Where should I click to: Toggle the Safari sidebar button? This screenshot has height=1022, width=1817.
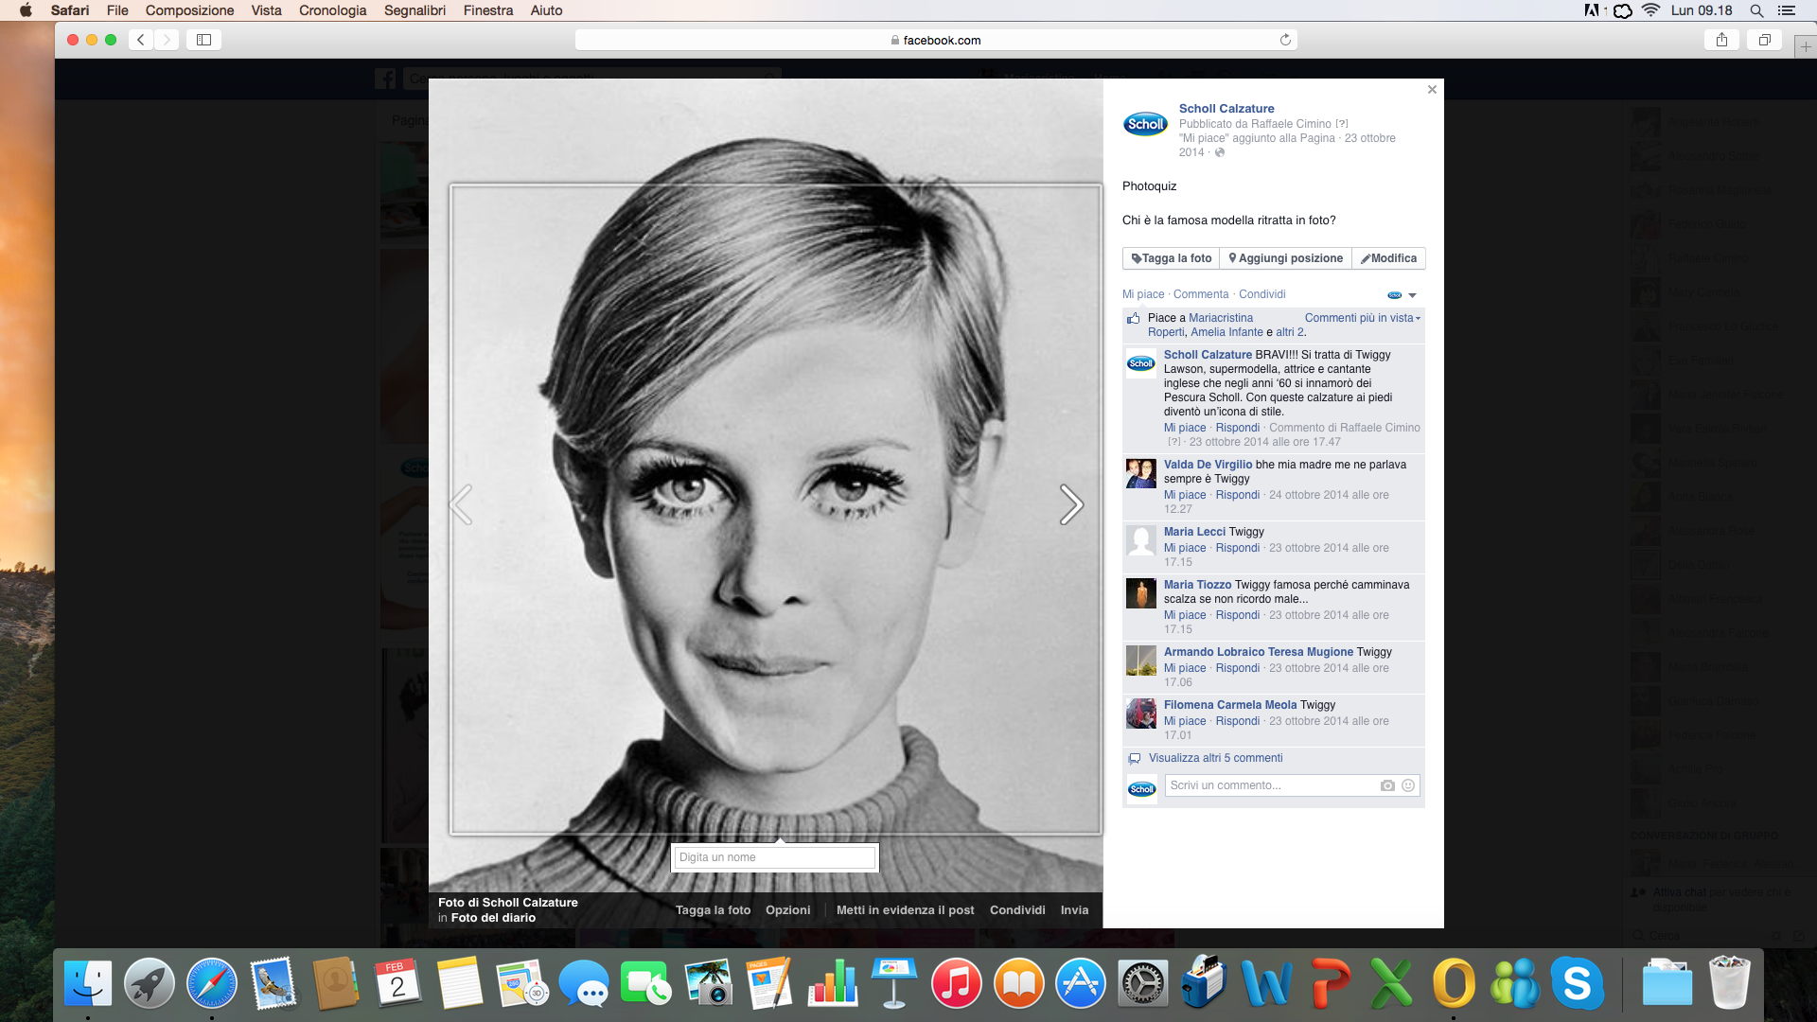[203, 40]
